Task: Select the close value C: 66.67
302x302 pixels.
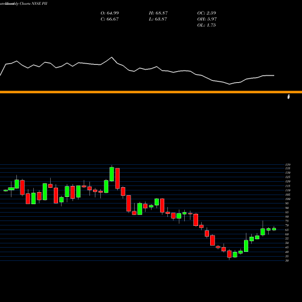Action: point(109,19)
